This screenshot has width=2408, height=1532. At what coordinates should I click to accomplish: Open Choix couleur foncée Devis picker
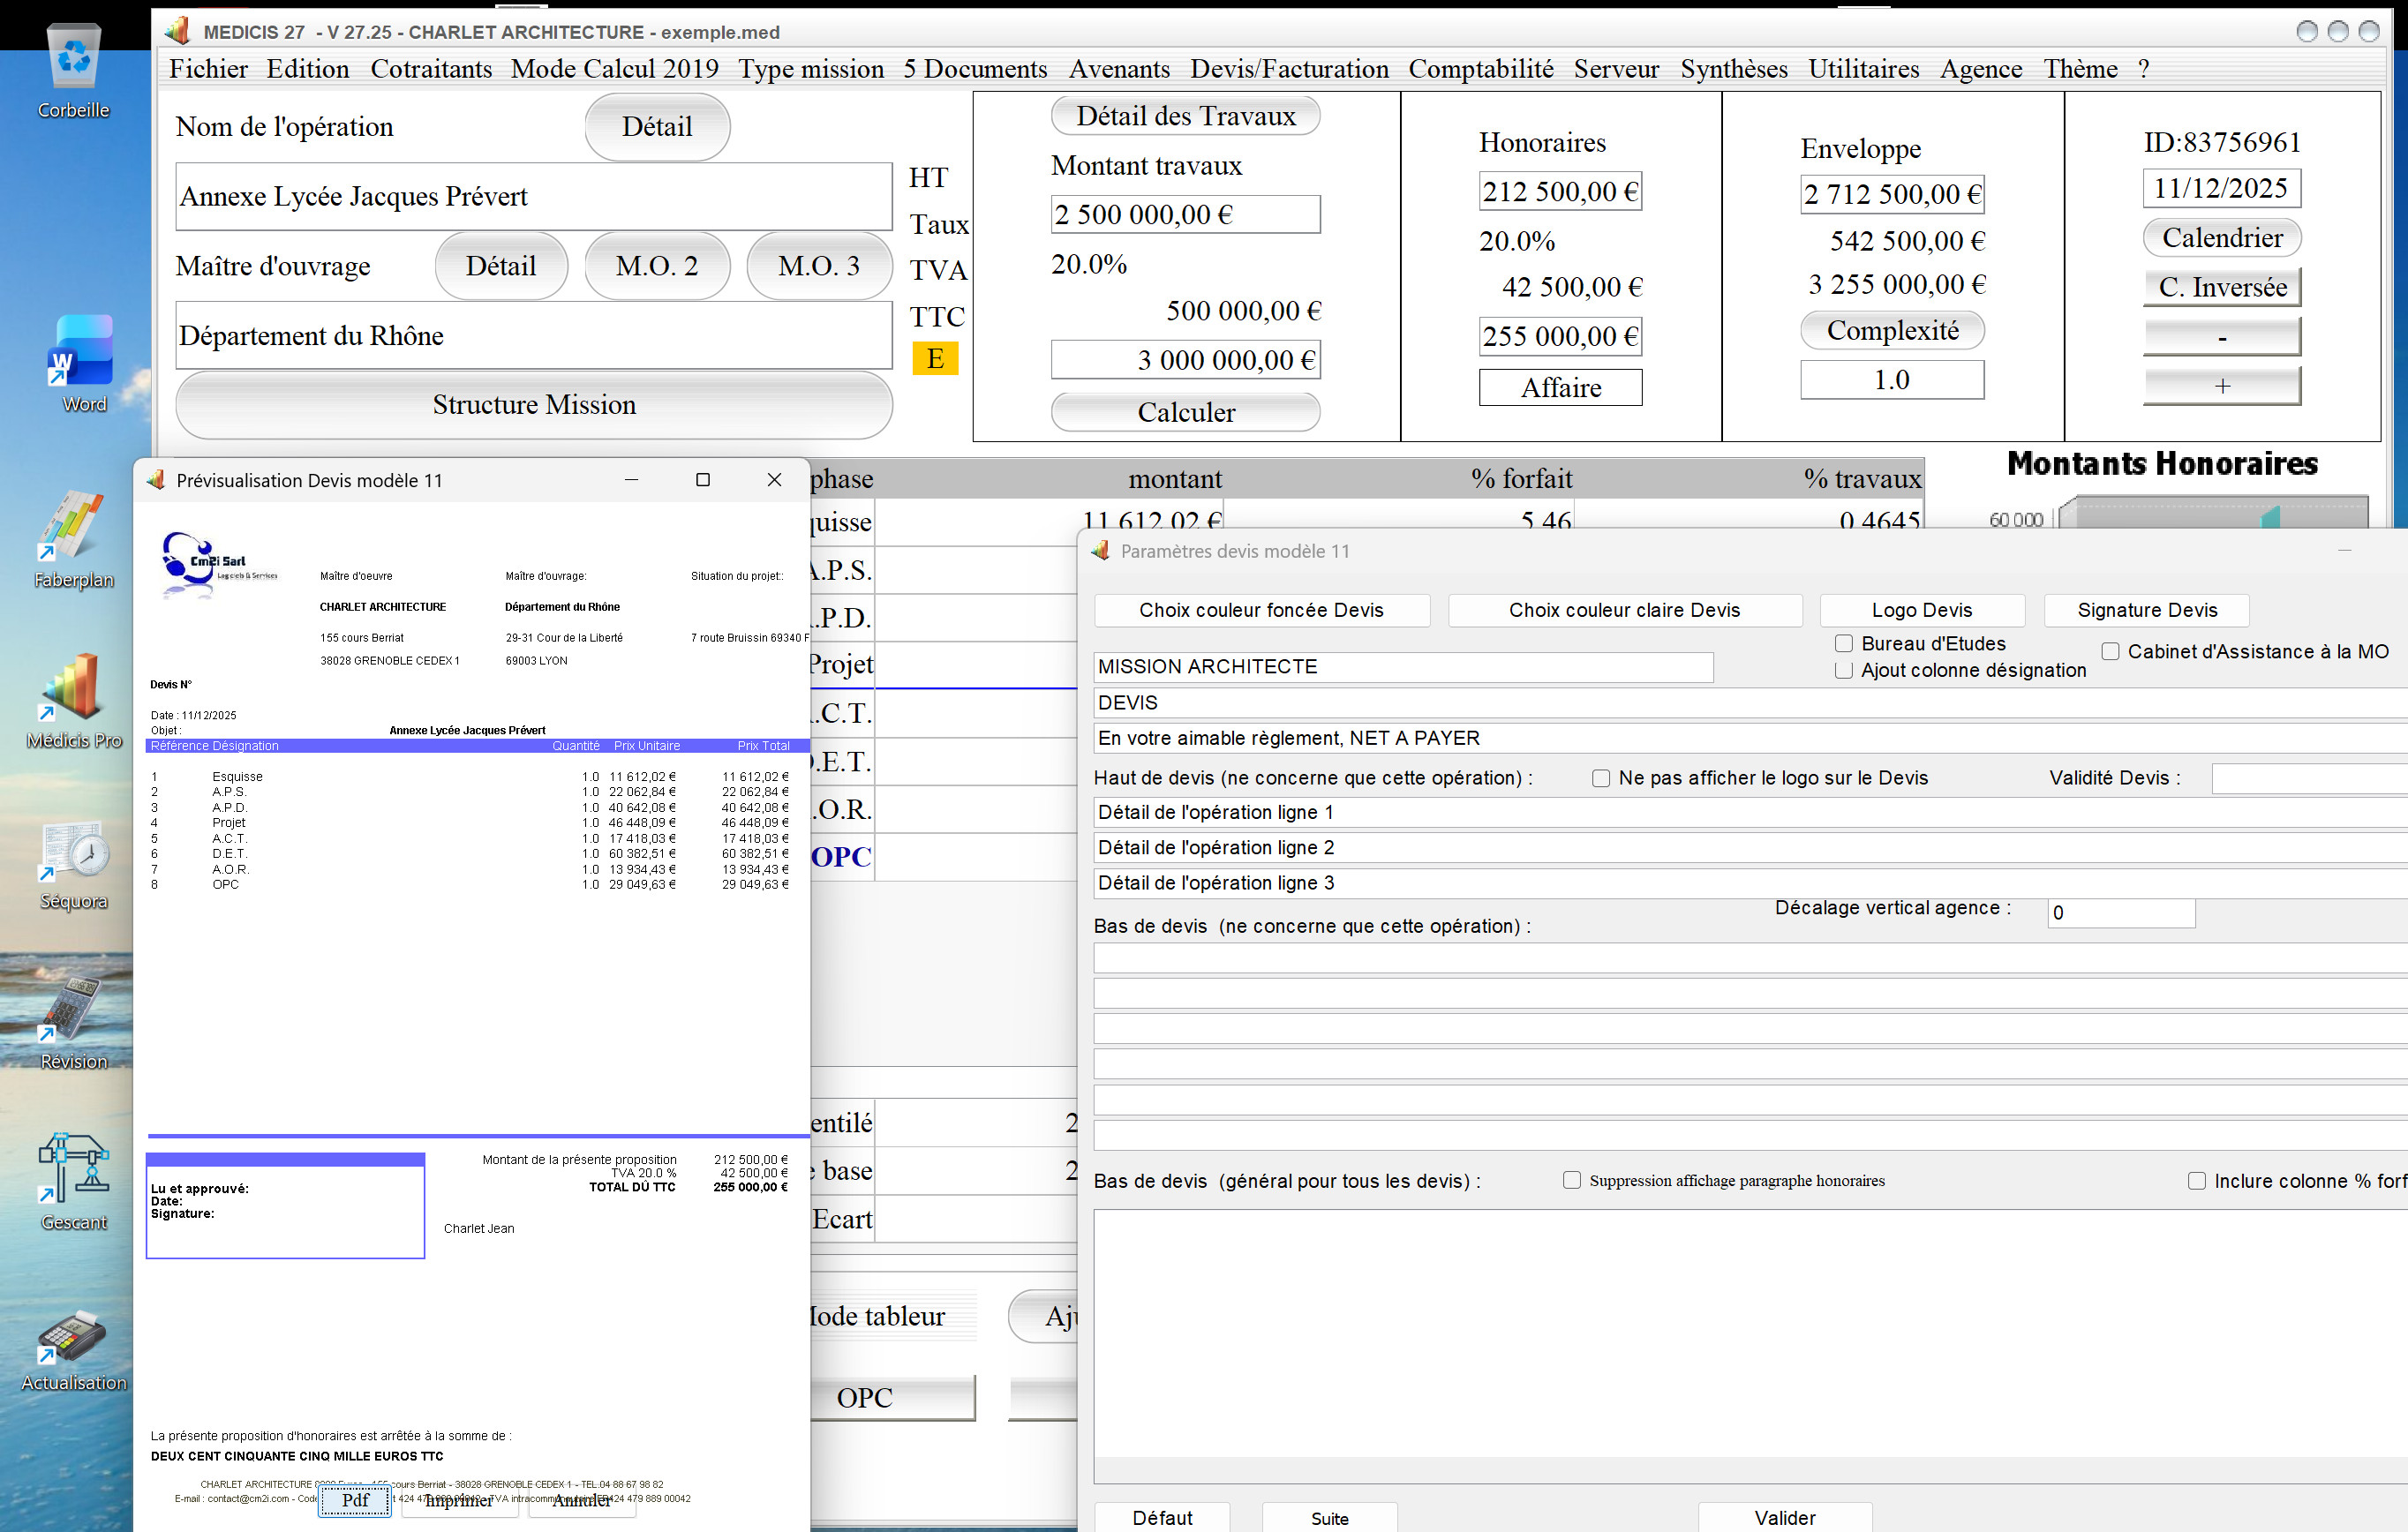click(1262, 610)
